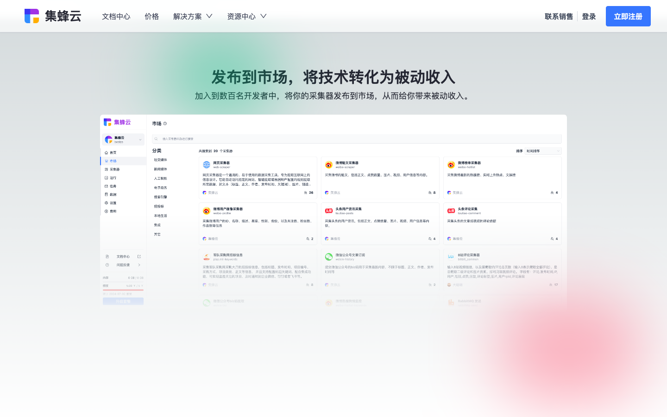Click the help icon beside the 市场 title
Viewport: 667px width, 417px height.
coord(165,124)
